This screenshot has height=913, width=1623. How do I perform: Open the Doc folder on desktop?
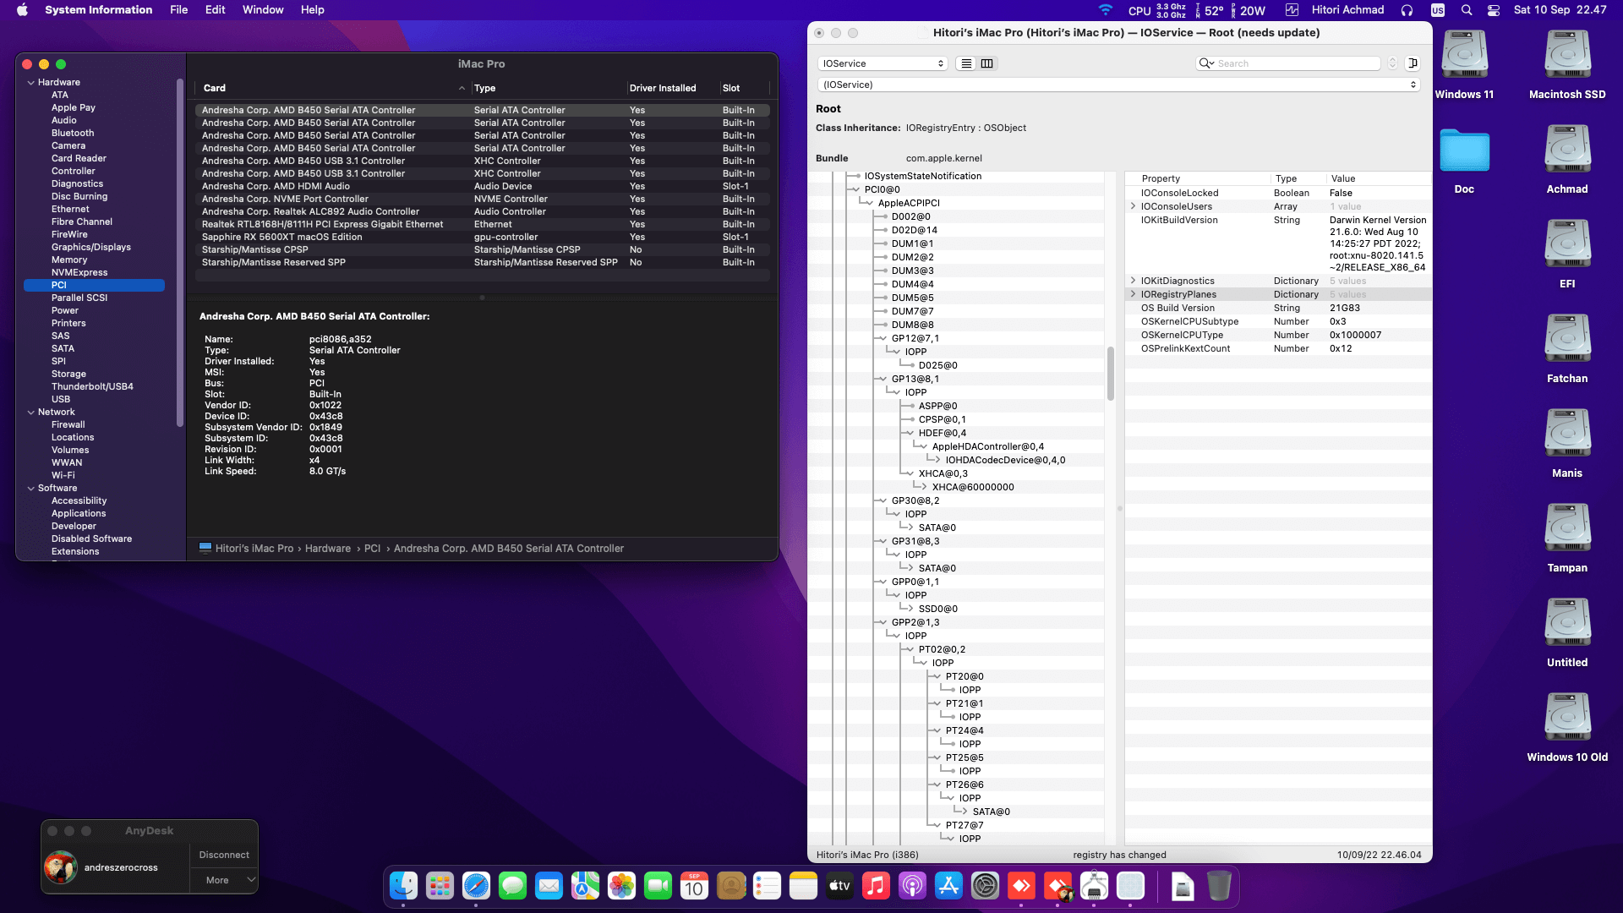click(x=1464, y=152)
